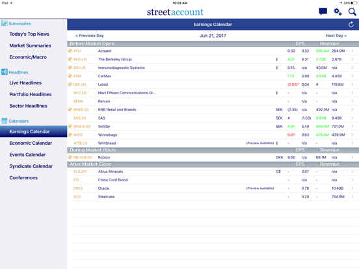Click reported checkmark icon for SKIS.B.SS
Image resolution: width=359 pixels, height=269 pixels.
[x=70, y=126]
